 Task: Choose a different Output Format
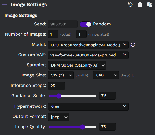(x=58, y=117)
